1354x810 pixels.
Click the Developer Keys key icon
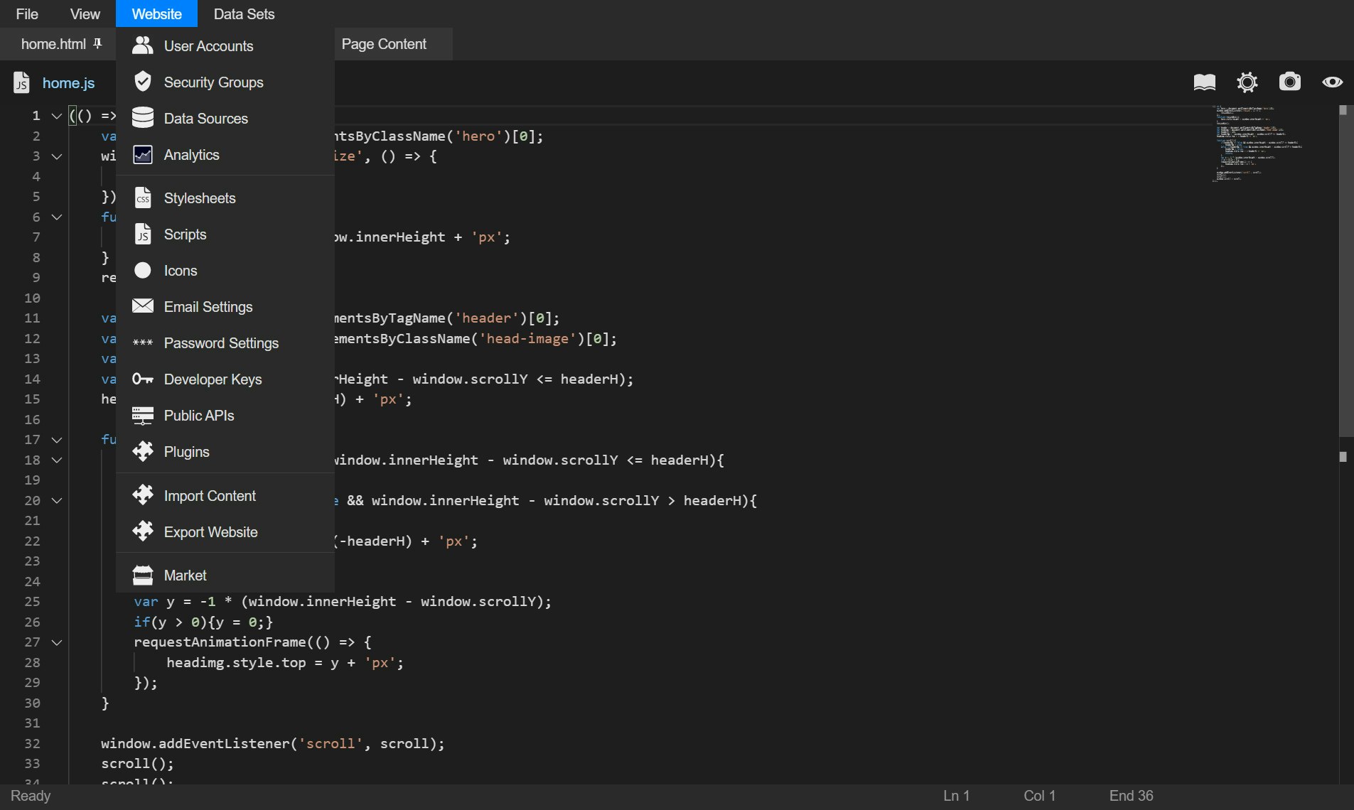143,379
